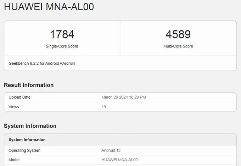
Task: Select the Views field label
Action: click(14, 107)
